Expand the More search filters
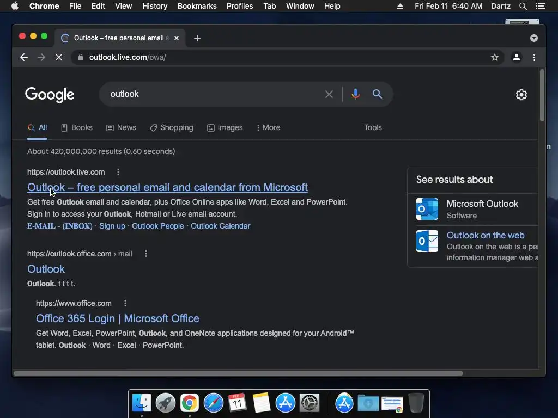The width and height of the screenshot is (558, 418). [x=268, y=127]
